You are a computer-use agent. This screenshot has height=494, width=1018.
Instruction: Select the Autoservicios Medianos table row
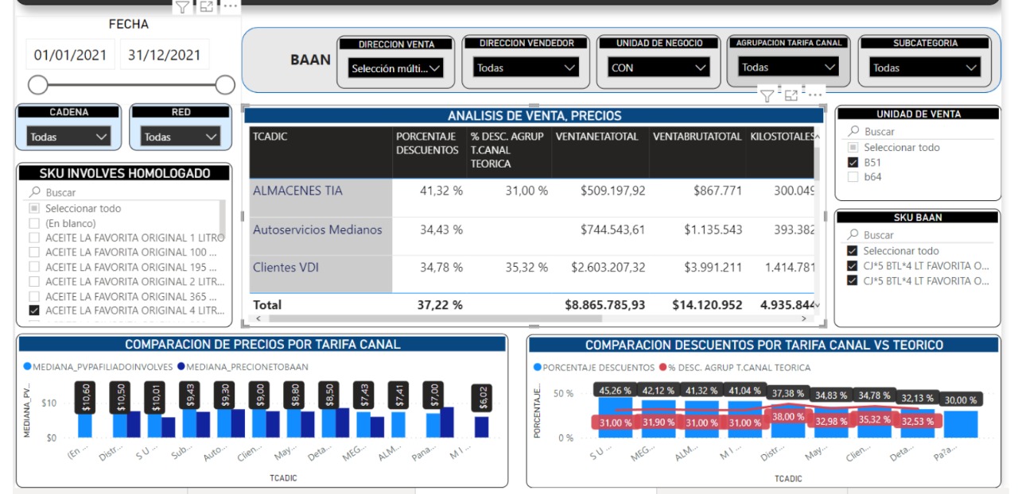click(532, 236)
